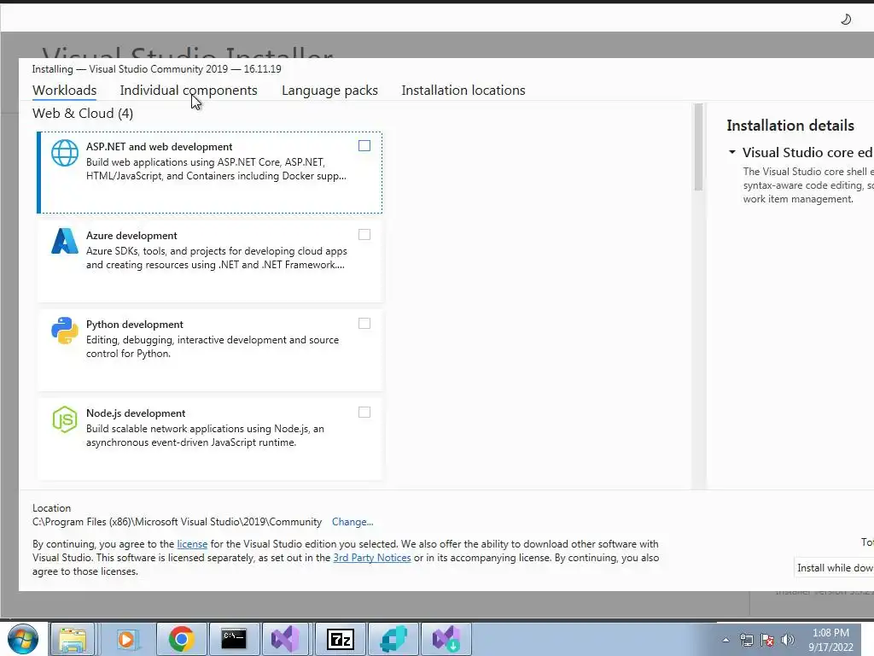The image size is (874, 656).
Task: Click the ASP.NET globe icon
Action: pyautogui.click(x=65, y=153)
